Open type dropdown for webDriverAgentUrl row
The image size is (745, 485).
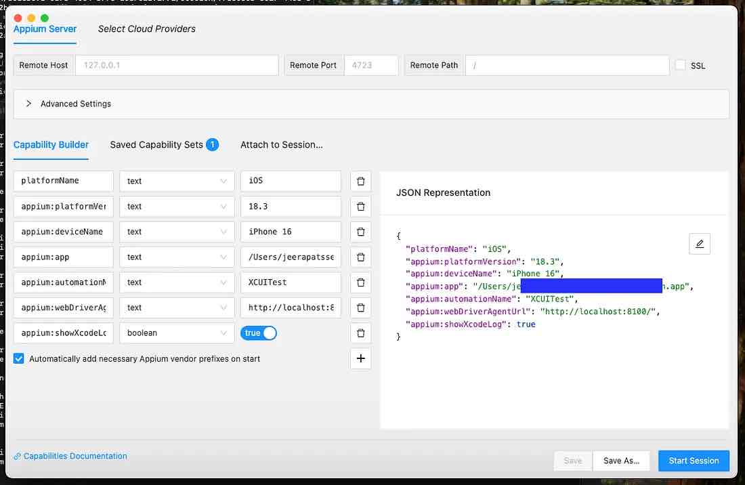[x=177, y=308]
